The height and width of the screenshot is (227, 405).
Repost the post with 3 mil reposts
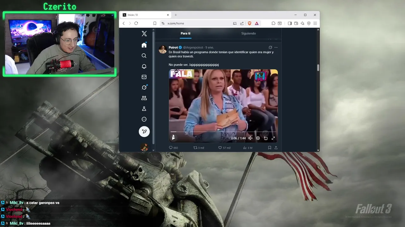pos(199,148)
